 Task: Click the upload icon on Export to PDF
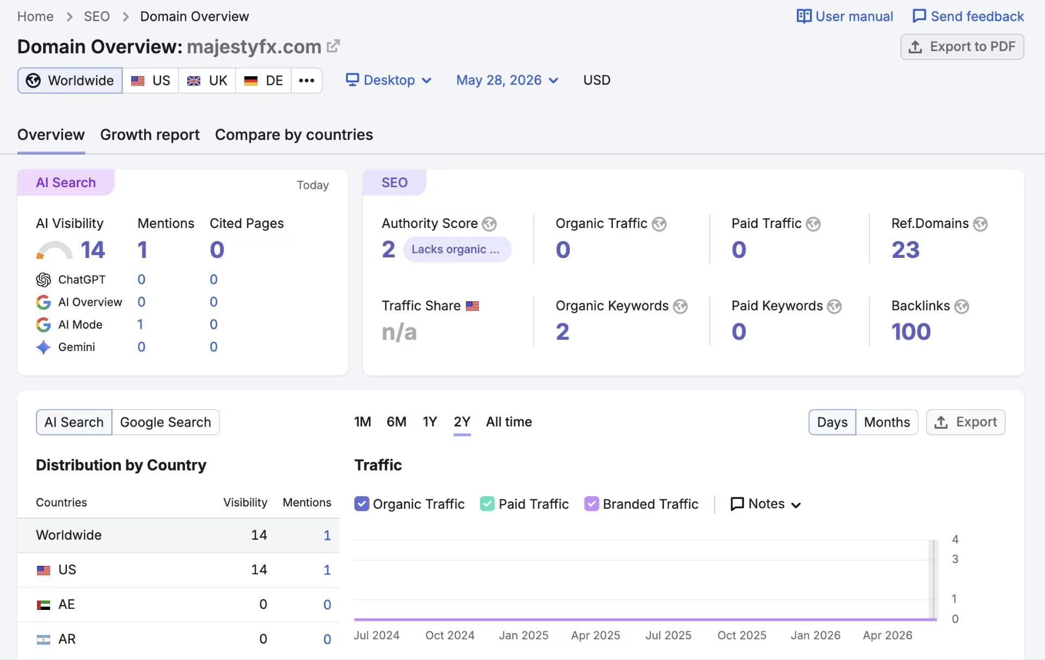[915, 47]
